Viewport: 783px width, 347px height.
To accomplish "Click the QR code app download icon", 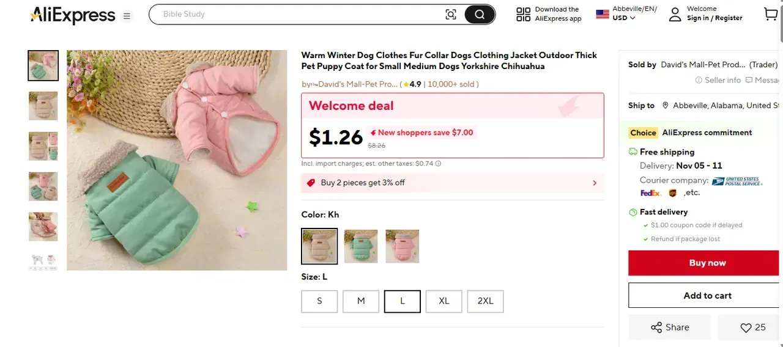I will coord(523,14).
